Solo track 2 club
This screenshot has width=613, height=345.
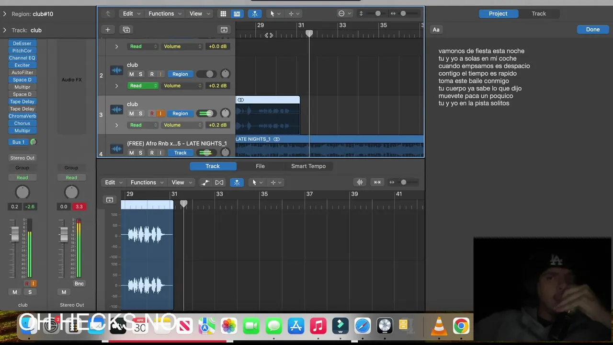coord(140,74)
